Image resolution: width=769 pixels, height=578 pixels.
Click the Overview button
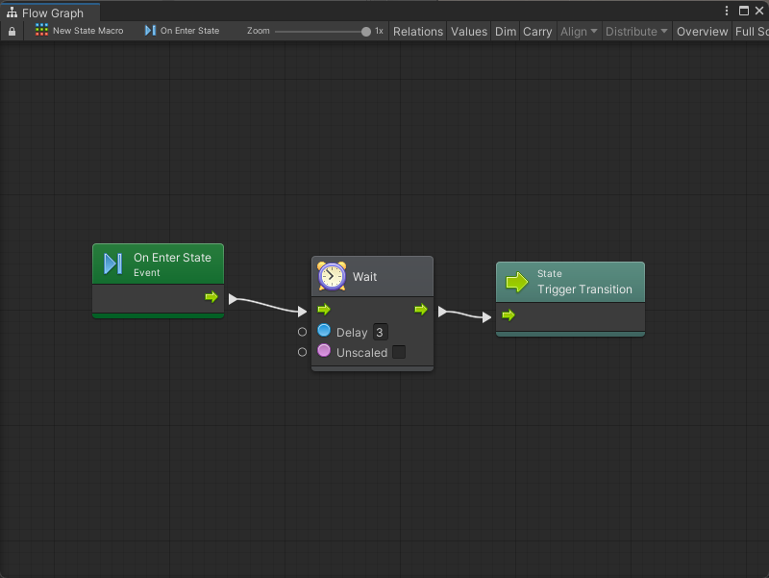[702, 32]
